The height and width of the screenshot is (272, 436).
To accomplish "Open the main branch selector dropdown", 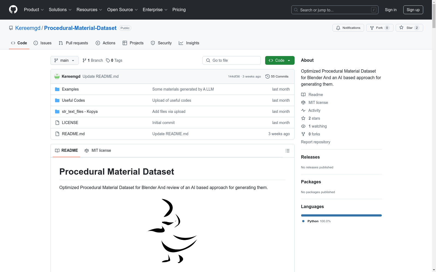I will click(x=65, y=60).
